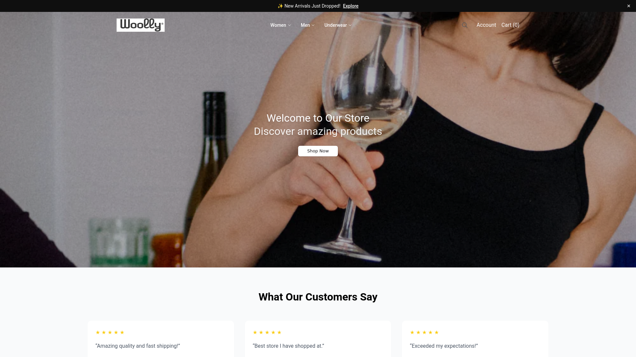Dismiss the announcement bar with X
Image resolution: width=636 pixels, height=357 pixels.
tap(629, 6)
